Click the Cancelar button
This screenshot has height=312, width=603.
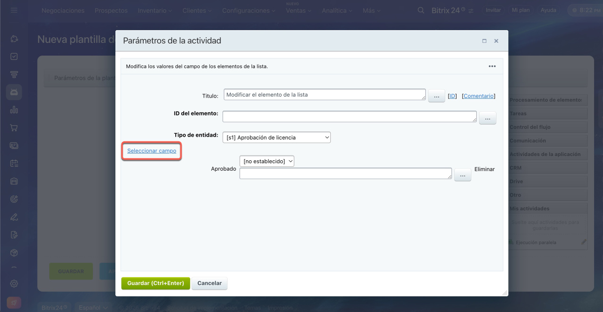tap(210, 283)
